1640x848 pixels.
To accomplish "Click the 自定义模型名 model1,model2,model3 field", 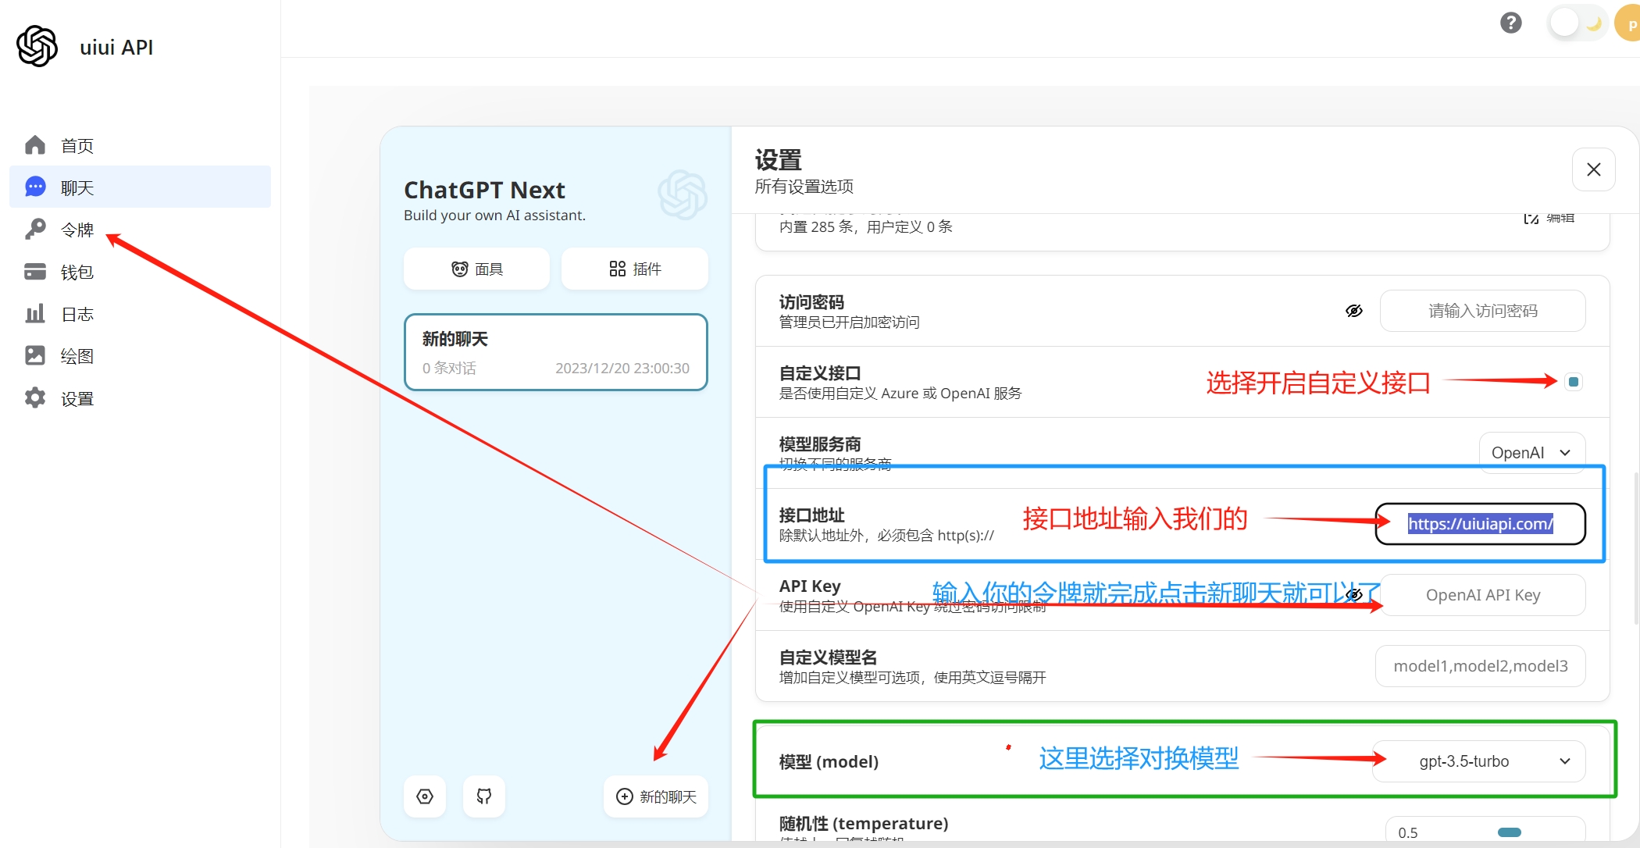I will 1481,666.
